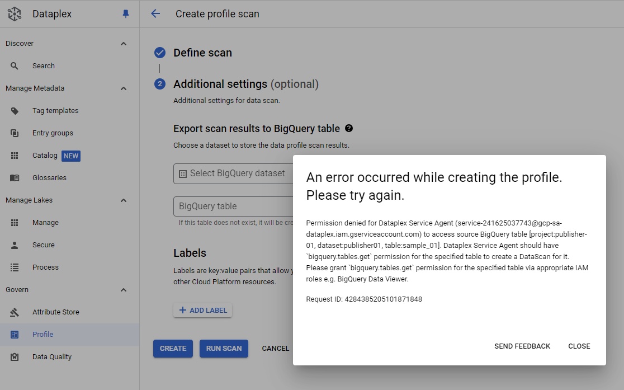
Task: Click the Attribute Store gavel icon
Action: pos(15,312)
